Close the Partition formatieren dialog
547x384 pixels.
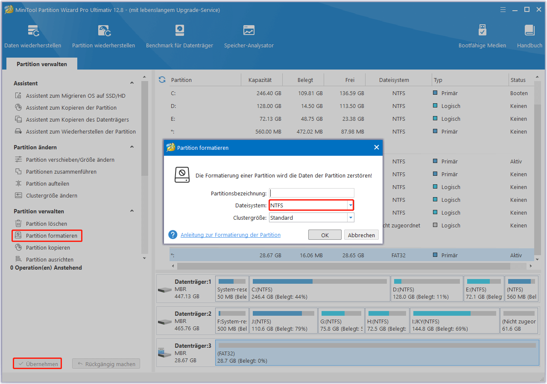(x=376, y=148)
